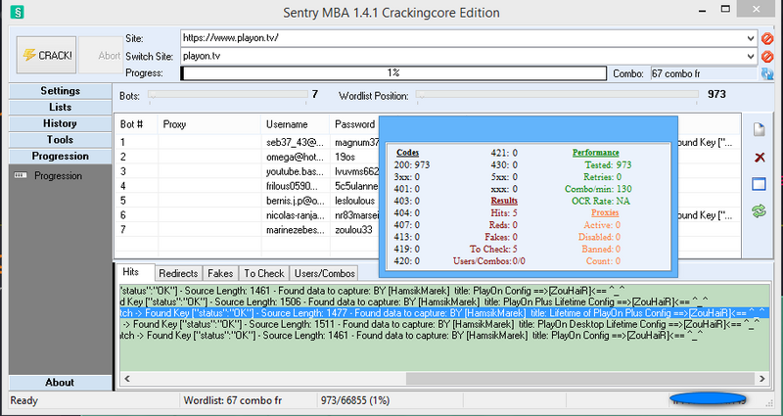Click the red X icon beside bot table

[760, 158]
